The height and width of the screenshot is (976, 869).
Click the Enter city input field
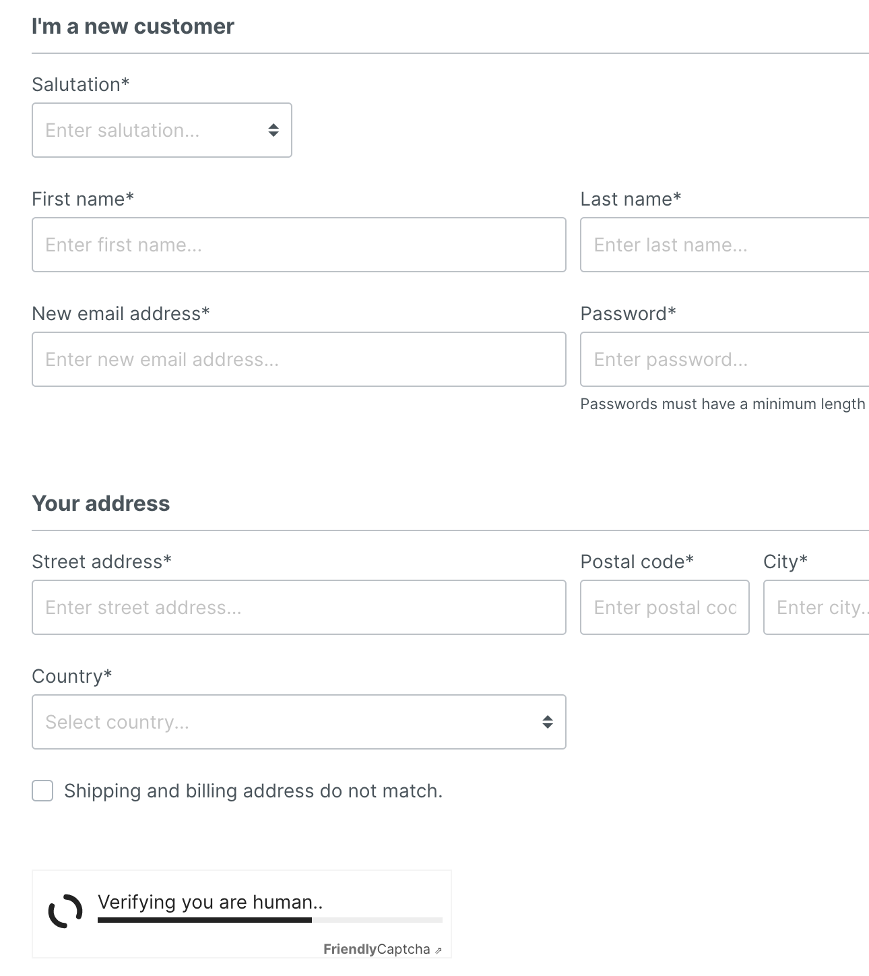pyautogui.click(x=815, y=607)
